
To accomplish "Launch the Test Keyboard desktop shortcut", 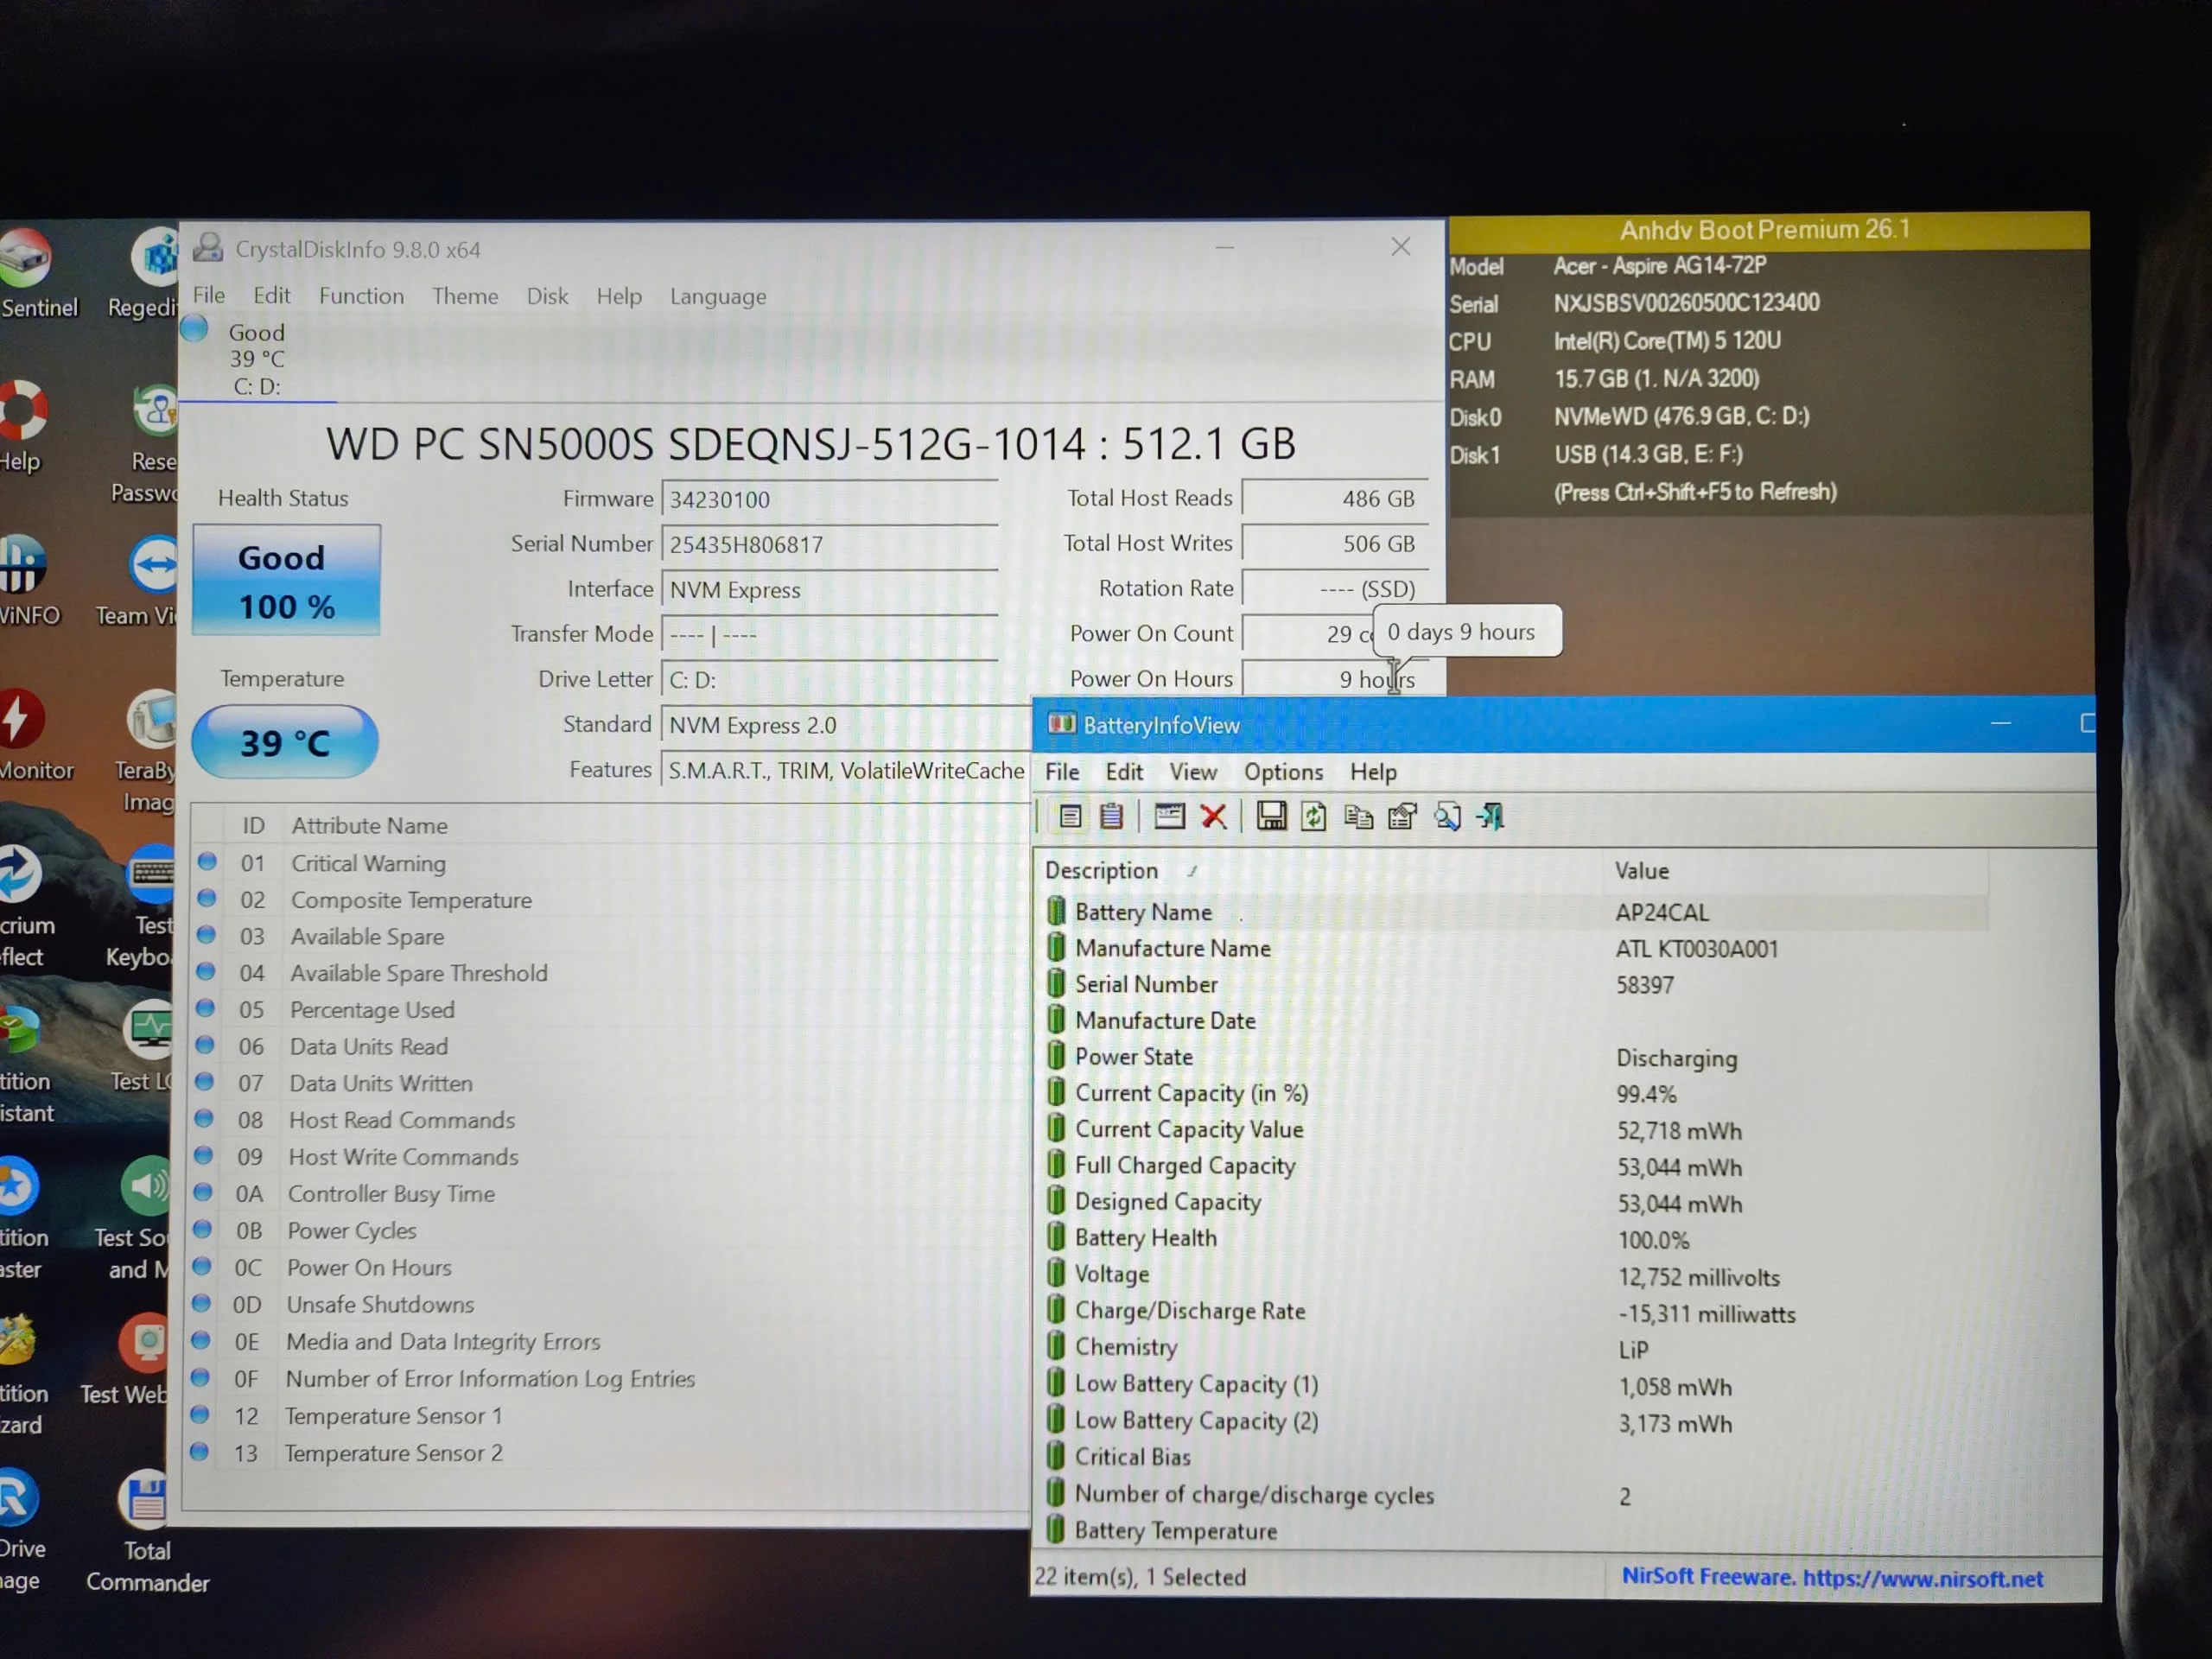I will tap(142, 908).
